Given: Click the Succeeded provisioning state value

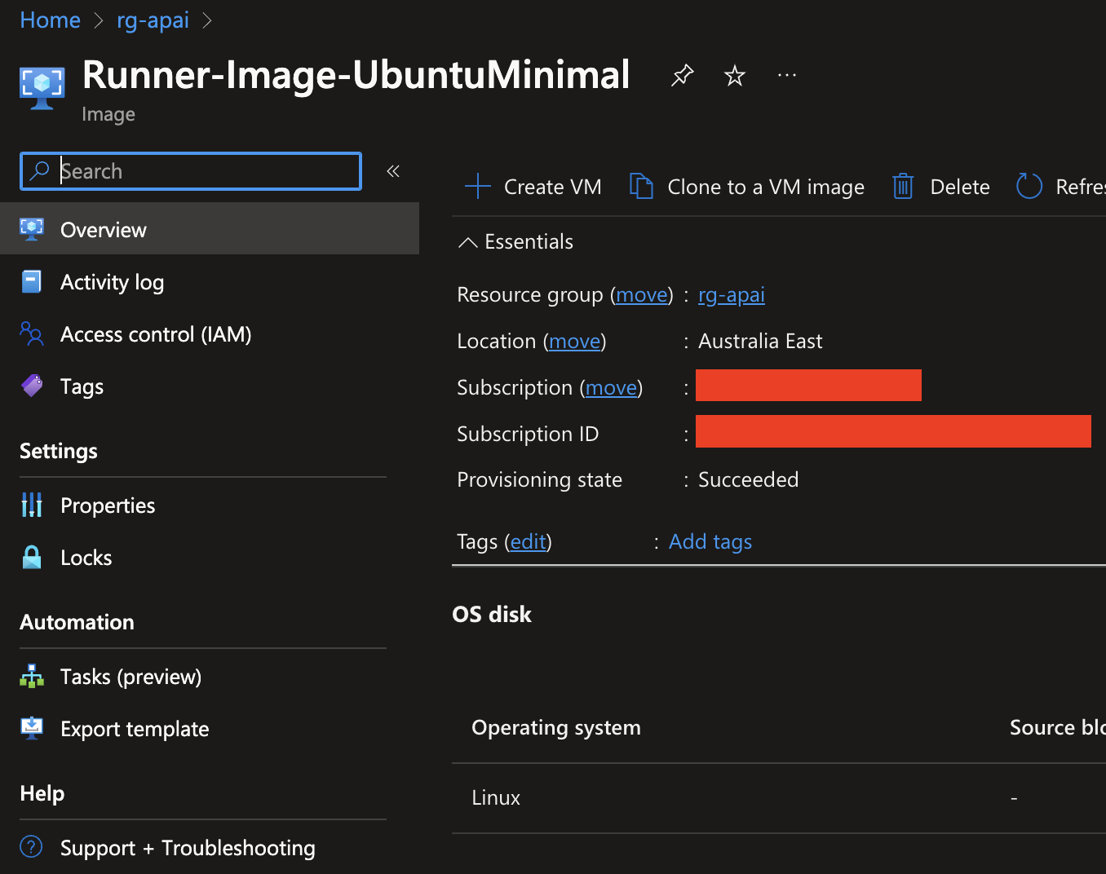Looking at the screenshot, I should click(x=748, y=479).
